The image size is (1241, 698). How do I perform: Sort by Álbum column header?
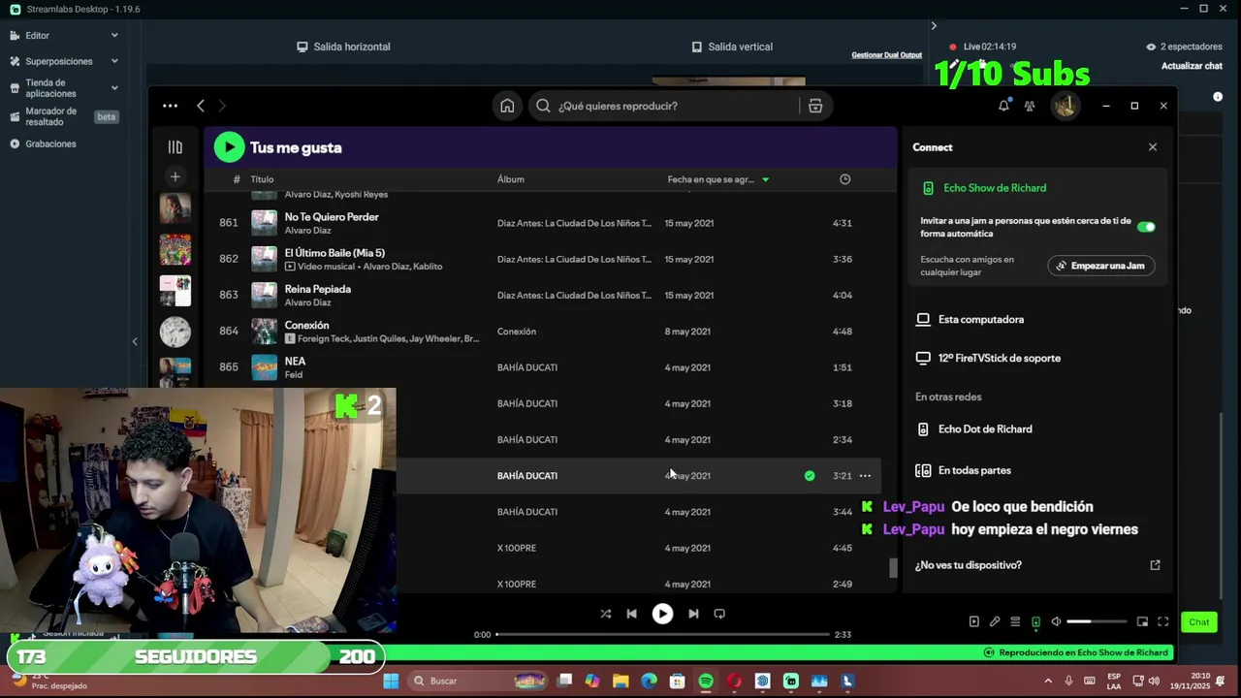(511, 179)
